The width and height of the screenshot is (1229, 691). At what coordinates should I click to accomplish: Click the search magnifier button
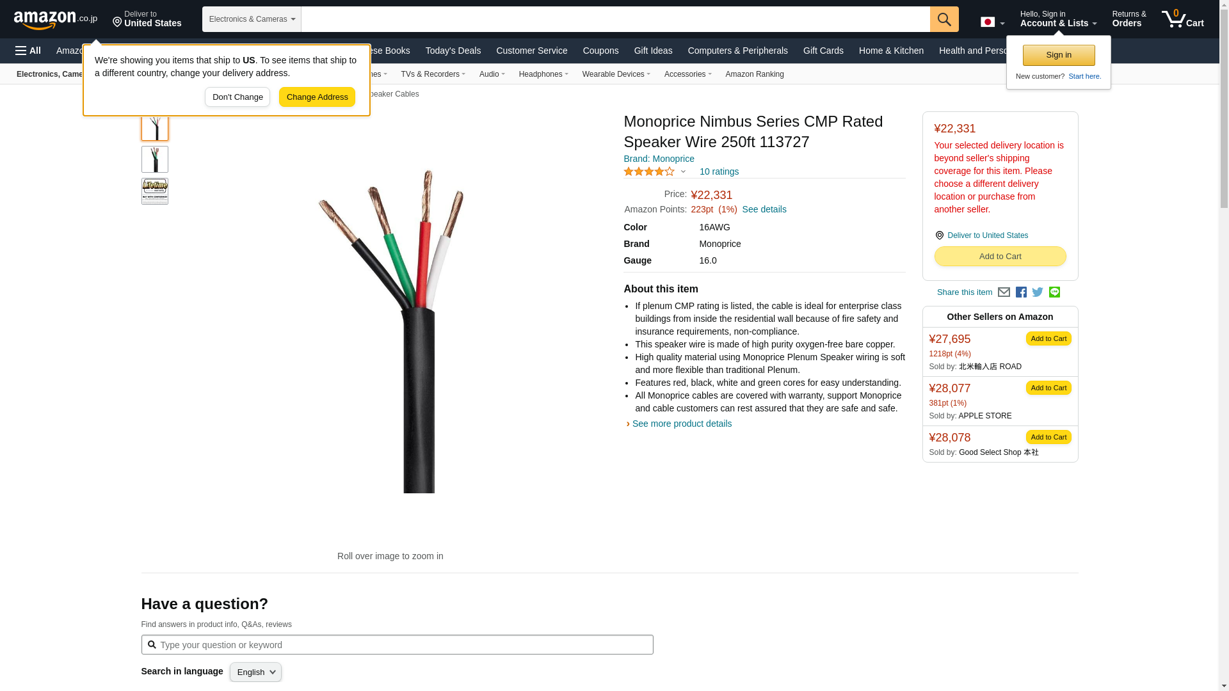click(944, 19)
